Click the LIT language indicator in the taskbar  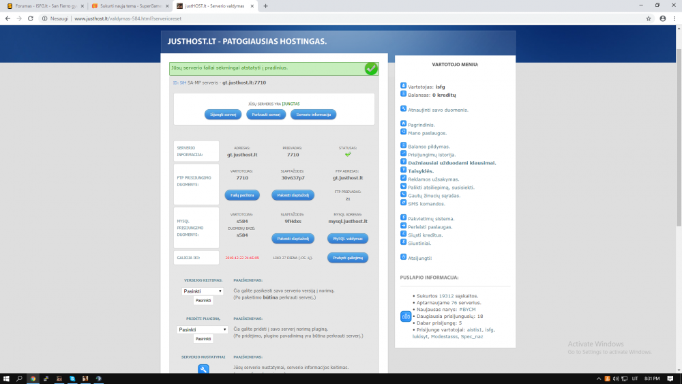point(634,379)
